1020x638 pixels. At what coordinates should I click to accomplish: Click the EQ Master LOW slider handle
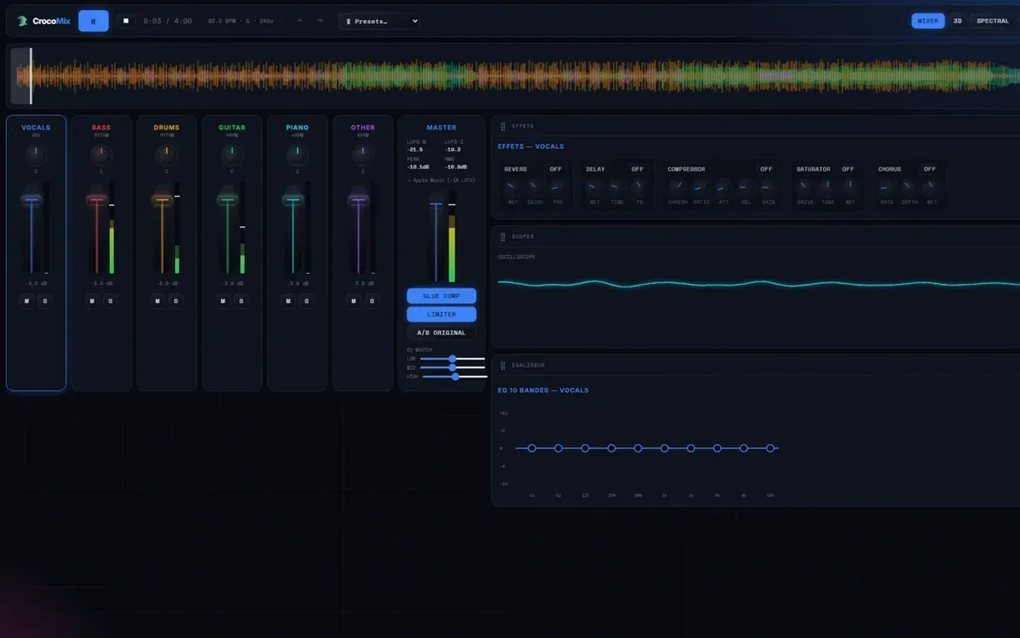point(453,359)
